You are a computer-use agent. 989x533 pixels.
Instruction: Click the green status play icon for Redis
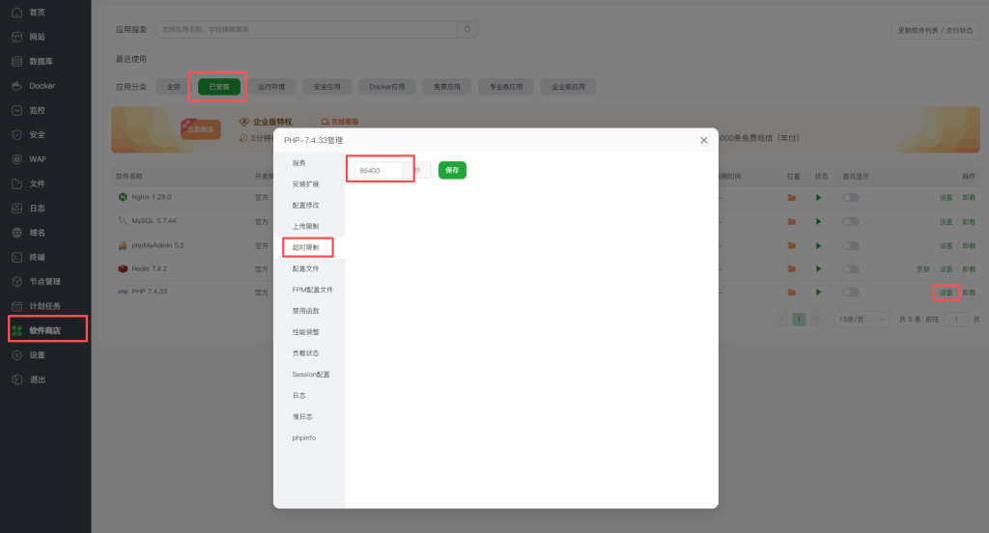click(x=819, y=268)
